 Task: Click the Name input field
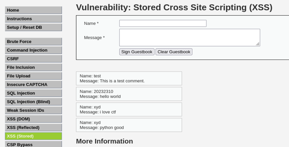[x=163, y=23]
